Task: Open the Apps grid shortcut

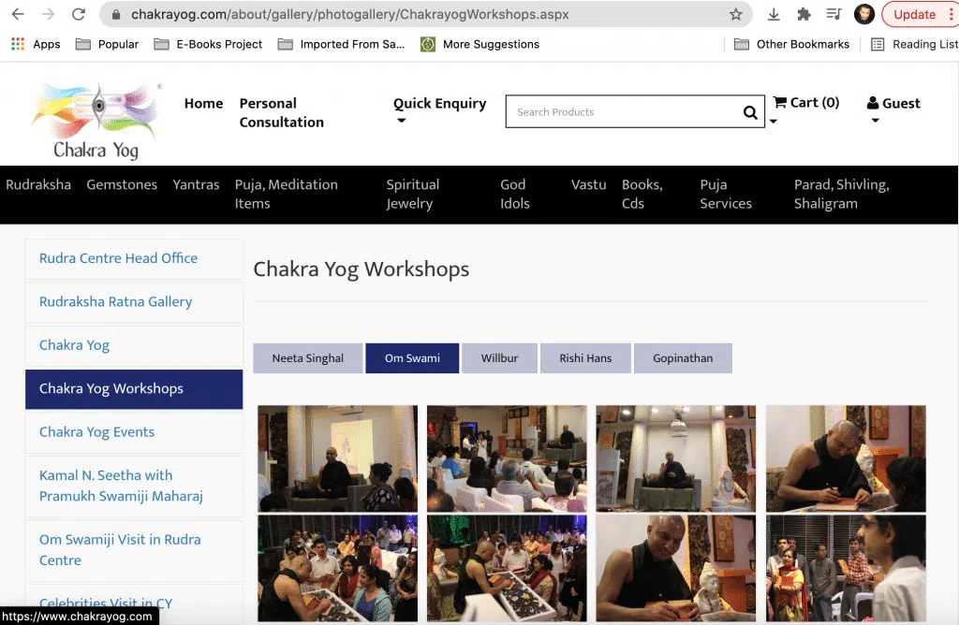Action: pyautogui.click(x=37, y=44)
